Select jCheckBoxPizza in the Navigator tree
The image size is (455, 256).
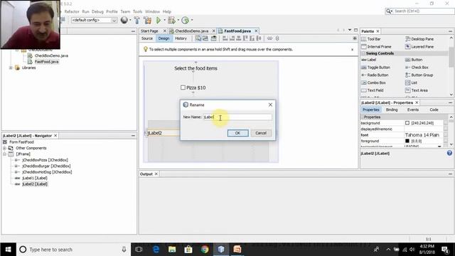[x=45, y=160]
